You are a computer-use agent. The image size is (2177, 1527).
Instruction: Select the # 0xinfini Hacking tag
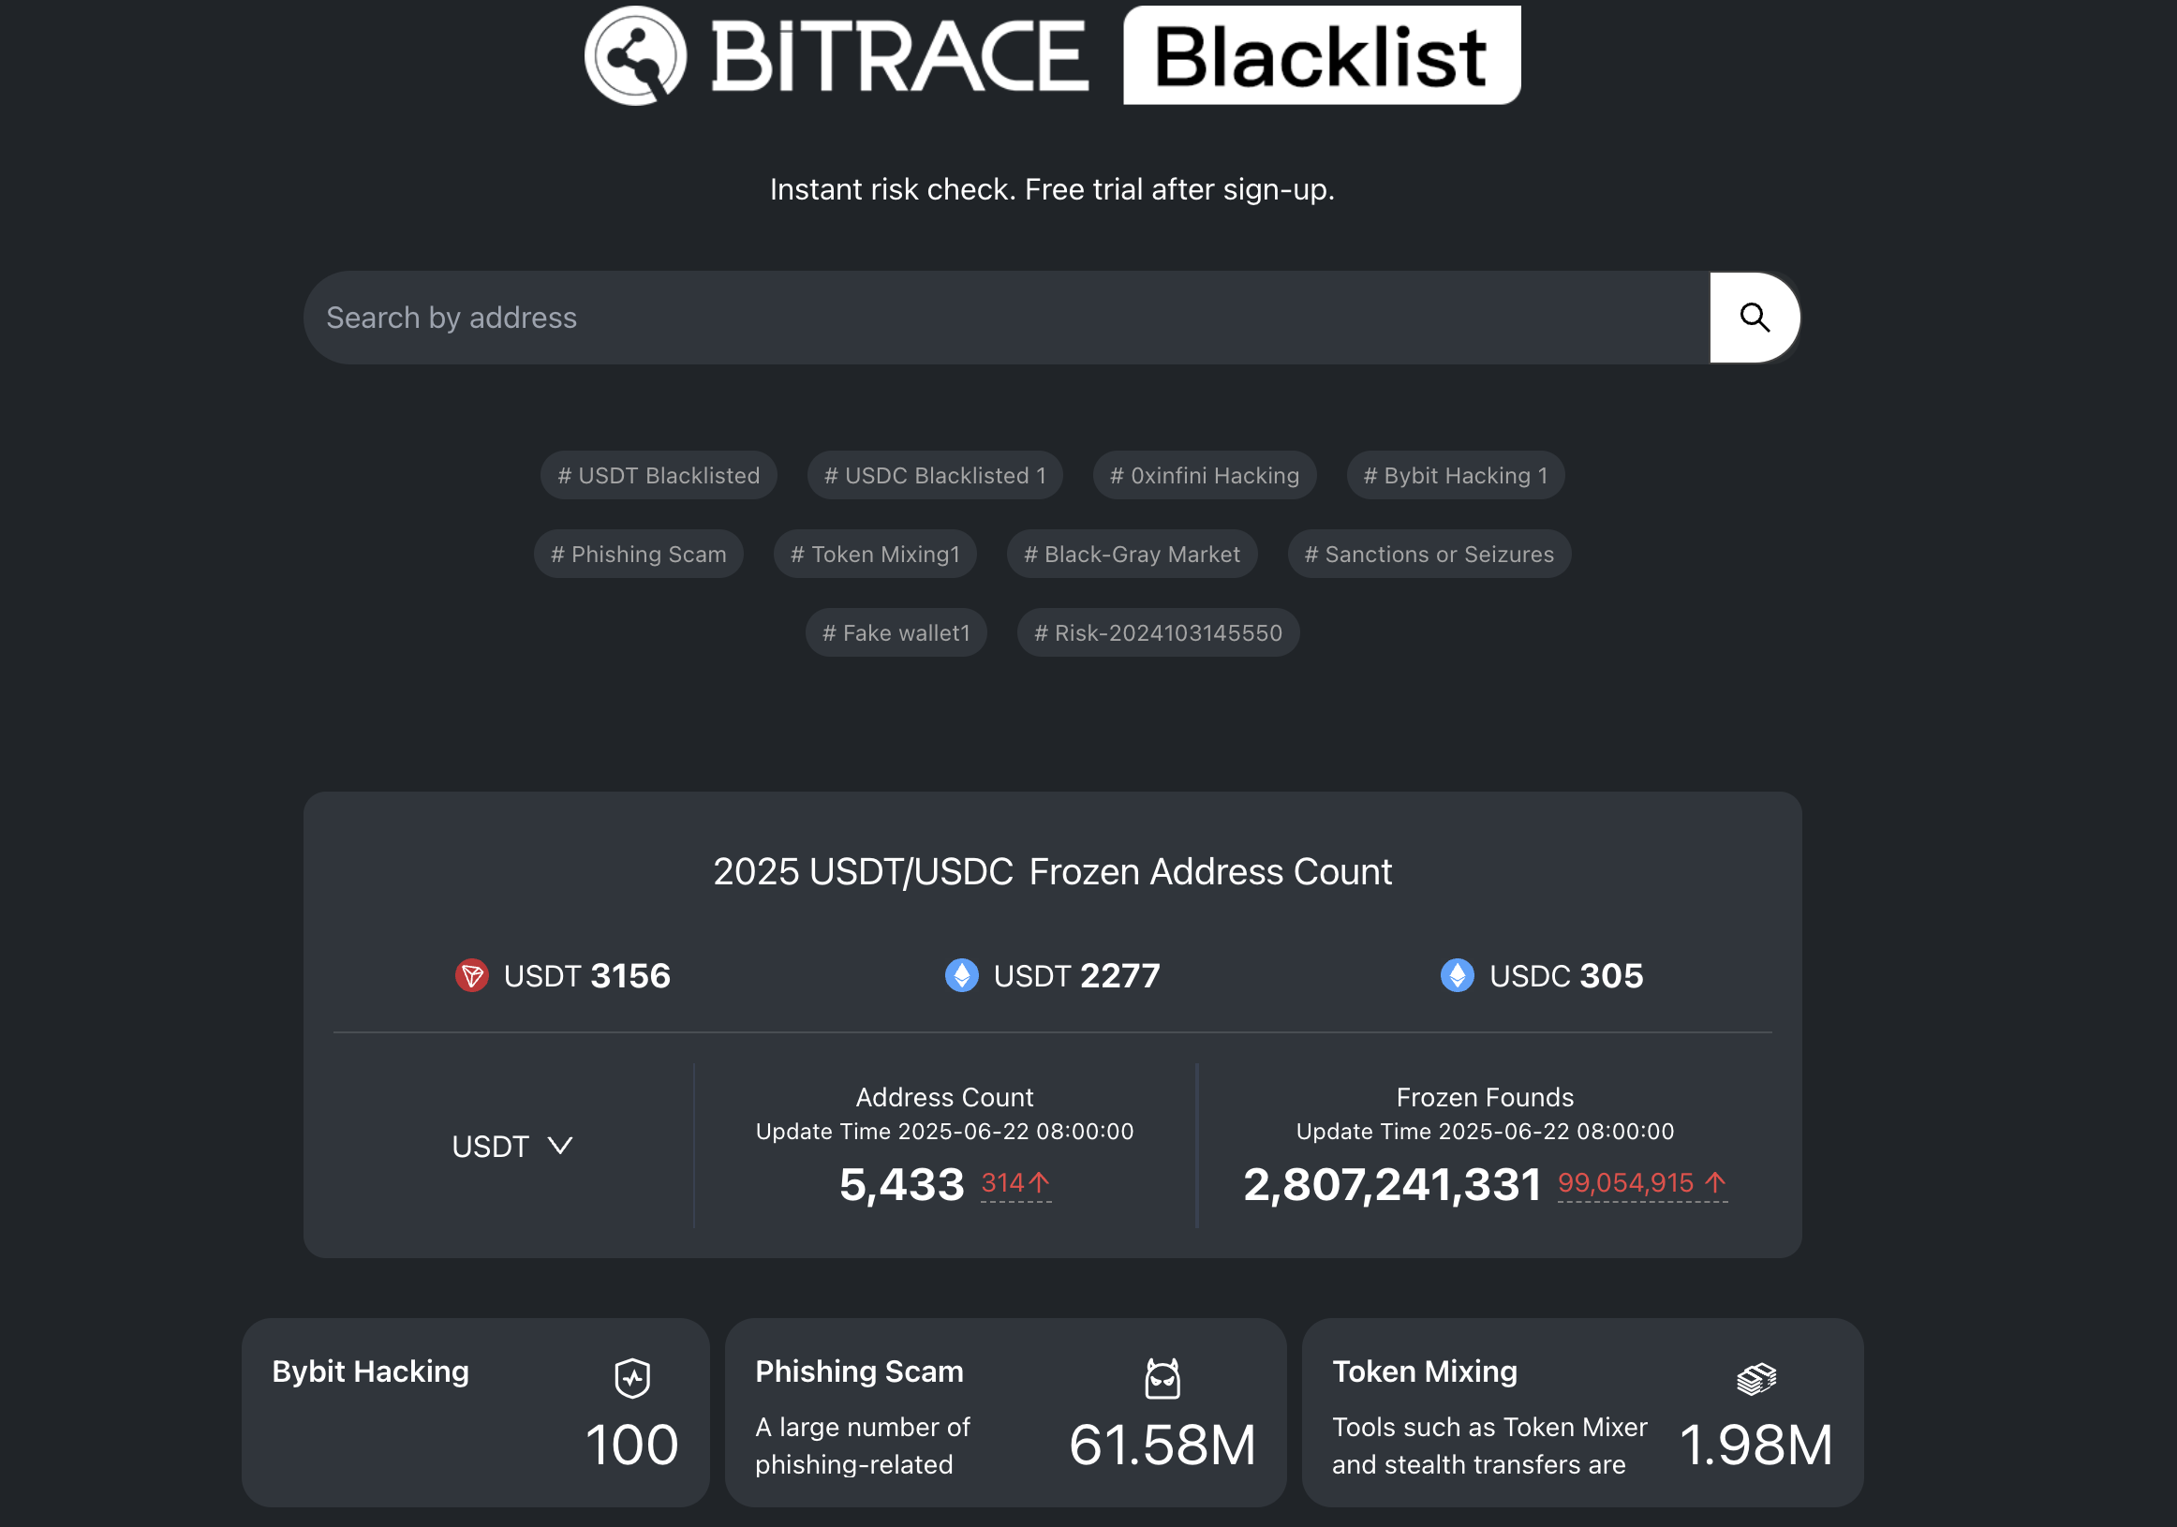click(x=1204, y=475)
